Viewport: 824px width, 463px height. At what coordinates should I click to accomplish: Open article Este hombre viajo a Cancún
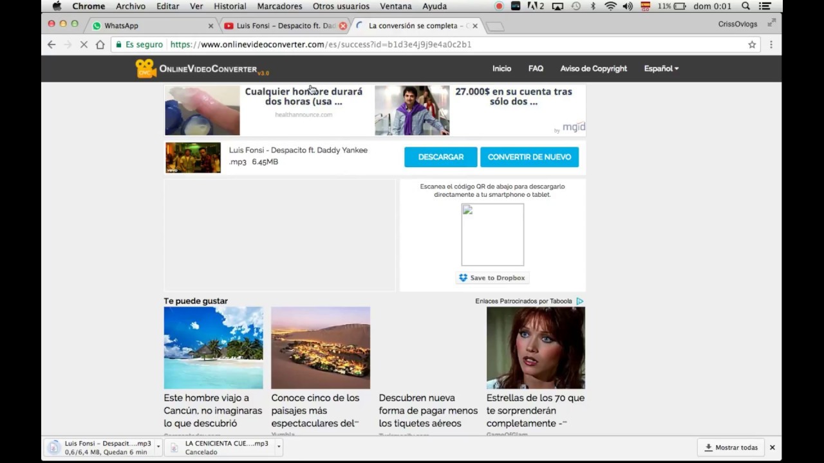213,410
